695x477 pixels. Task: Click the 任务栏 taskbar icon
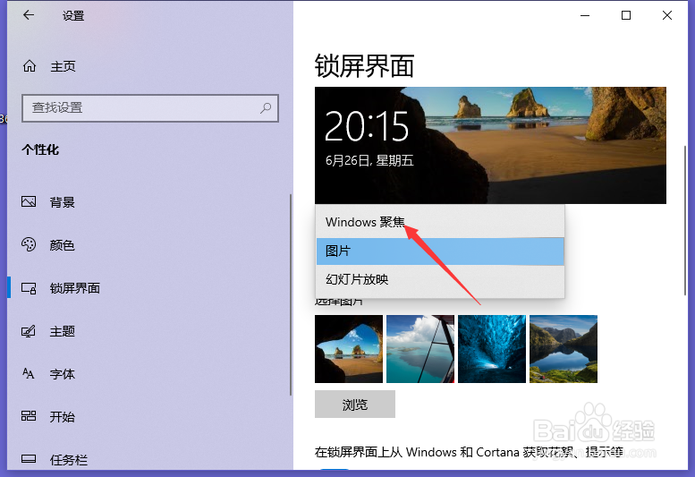[x=29, y=458]
